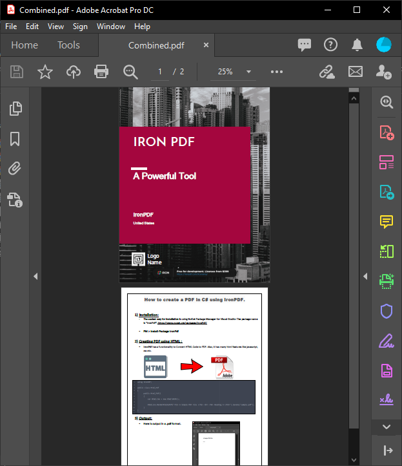Open the zoom level dropdown arrow
Screen dimensions: 402x466
248,72
